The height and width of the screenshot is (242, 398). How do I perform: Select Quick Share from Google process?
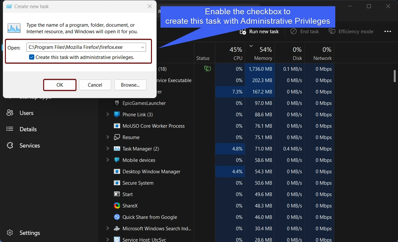pos(150,217)
